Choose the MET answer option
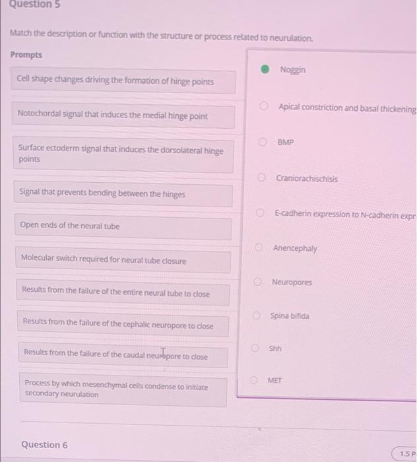The image size is (417, 462). pos(254,380)
